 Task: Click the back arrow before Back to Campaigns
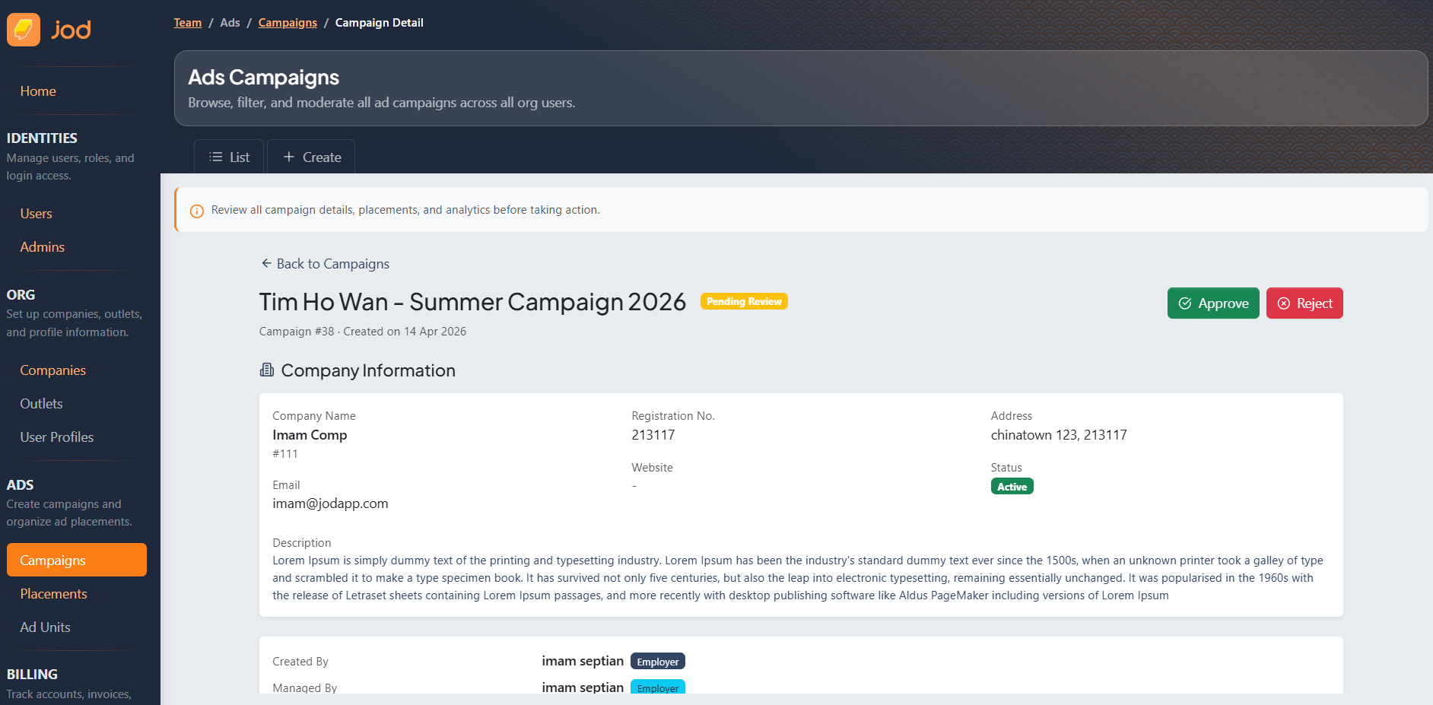266,263
